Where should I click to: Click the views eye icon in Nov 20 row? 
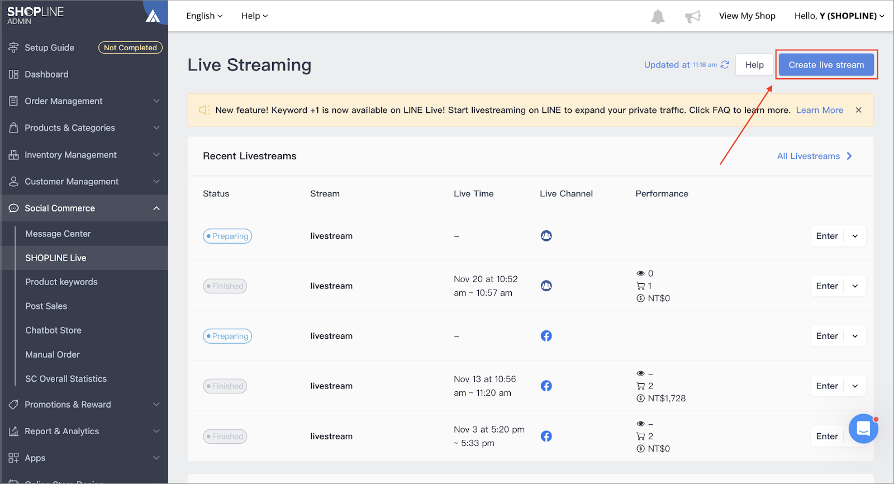[x=640, y=273]
